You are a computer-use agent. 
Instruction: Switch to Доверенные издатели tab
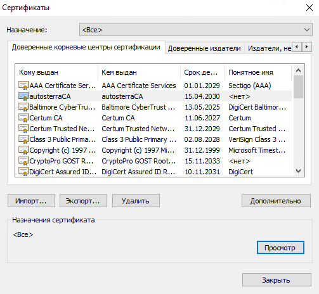(204, 48)
